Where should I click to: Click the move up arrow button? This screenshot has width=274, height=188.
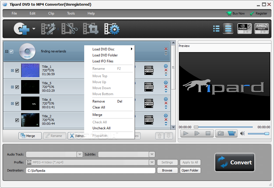(160, 136)
